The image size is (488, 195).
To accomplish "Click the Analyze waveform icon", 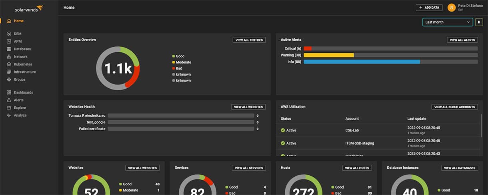I will tap(9, 115).
